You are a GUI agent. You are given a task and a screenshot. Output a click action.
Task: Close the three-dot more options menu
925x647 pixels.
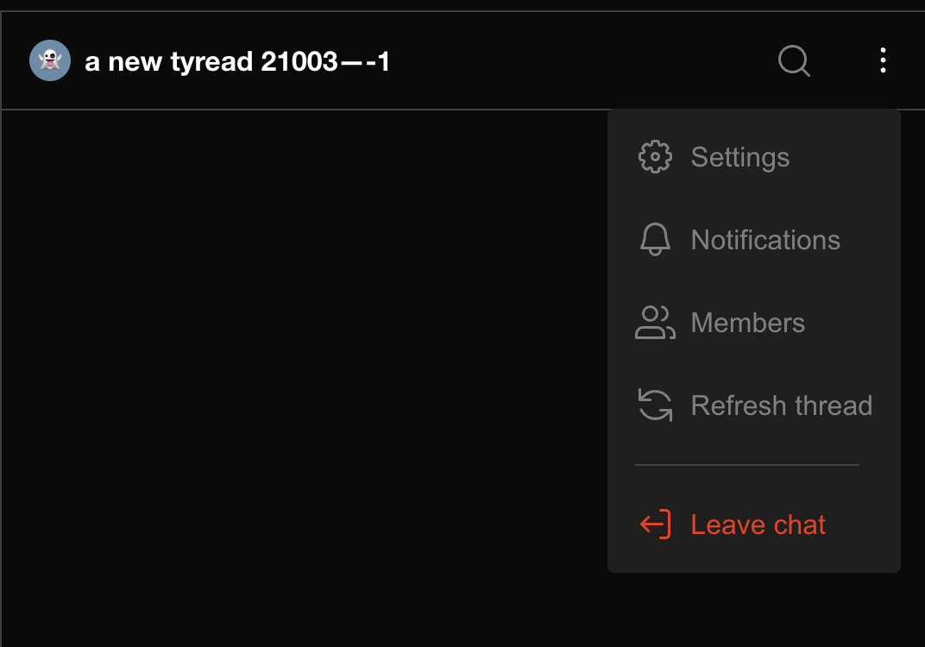[x=882, y=60]
